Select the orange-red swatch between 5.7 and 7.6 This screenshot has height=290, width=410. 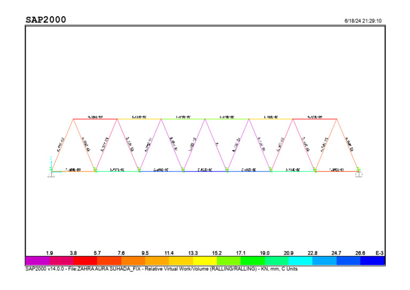click(109, 261)
